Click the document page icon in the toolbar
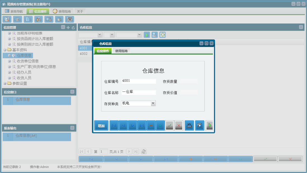The width and height of the screenshot is (307, 173). [x=28, y=19]
